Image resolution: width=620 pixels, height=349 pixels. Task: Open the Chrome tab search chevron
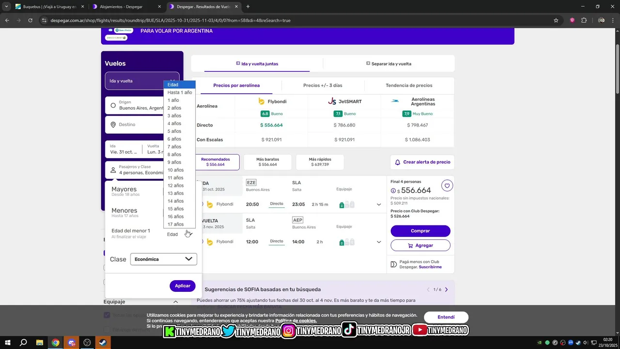[x=6, y=7]
